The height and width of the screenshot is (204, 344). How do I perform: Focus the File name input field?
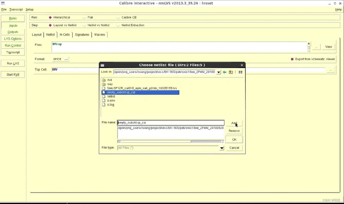pyautogui.click(x=171, y=123)
